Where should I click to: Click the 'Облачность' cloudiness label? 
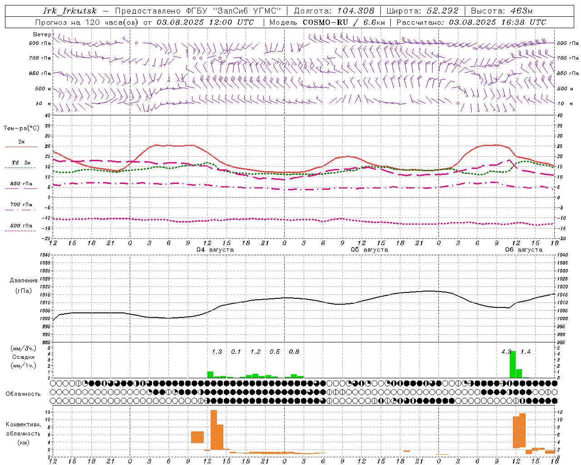click(23, 394)
